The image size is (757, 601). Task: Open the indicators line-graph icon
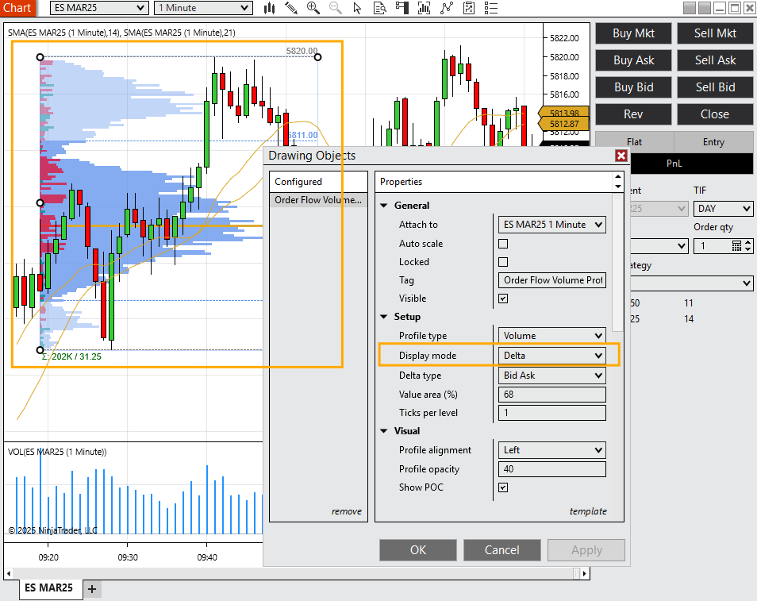(447, 8)
